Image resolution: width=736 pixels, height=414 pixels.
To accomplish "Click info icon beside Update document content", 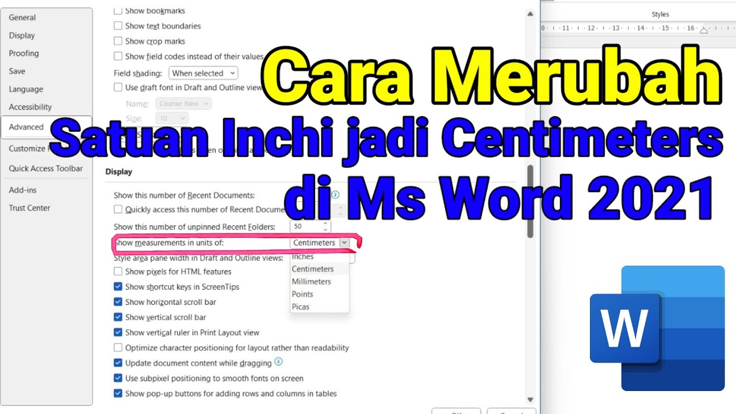I will click(x=278, y=362).
